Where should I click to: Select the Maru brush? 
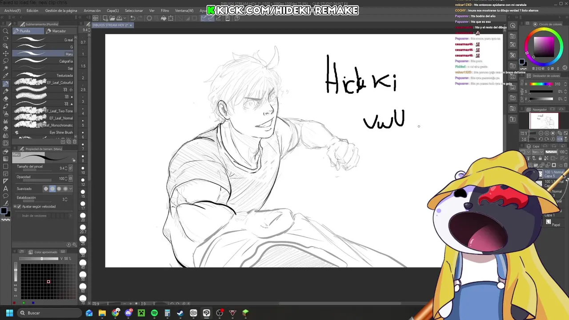click(x=44, y=54)
